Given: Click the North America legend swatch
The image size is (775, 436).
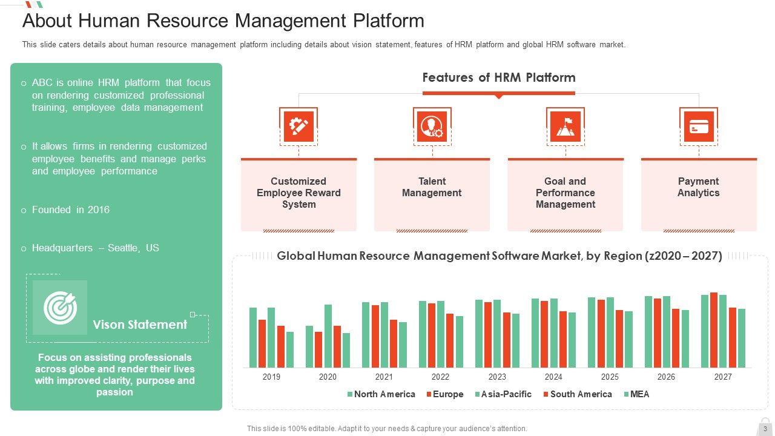Looking at the screenshot, I should [x=350, y=394].
